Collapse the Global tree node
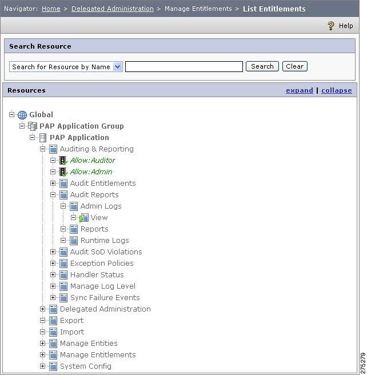Screen dimensions: 367x375 [11, 115]
